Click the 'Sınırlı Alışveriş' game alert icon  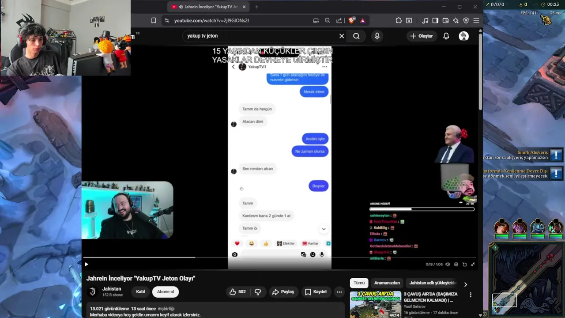coord(556,155)
